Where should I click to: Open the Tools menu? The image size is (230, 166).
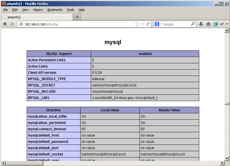point(70,10)
